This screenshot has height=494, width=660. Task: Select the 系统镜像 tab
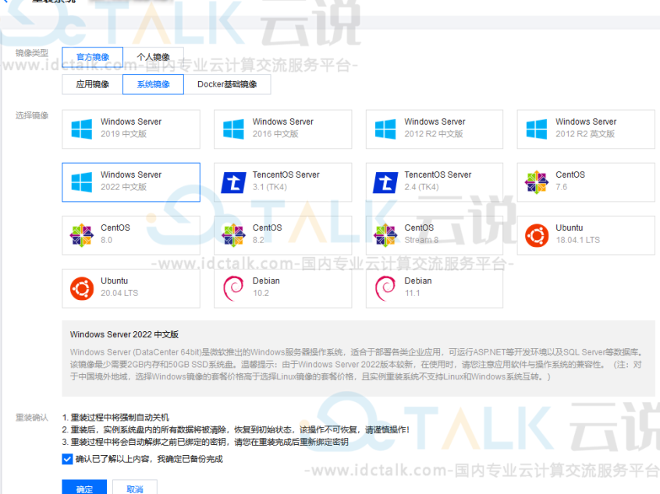tap(153, 84)
